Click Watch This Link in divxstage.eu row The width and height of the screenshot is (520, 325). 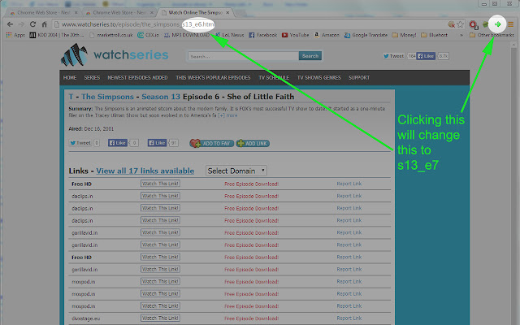(x=160, y=318)
